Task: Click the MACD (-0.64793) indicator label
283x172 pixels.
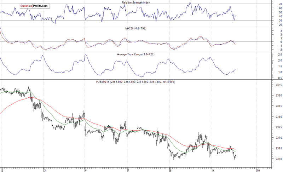Action: pyautogui.click(x=136, y=29)
